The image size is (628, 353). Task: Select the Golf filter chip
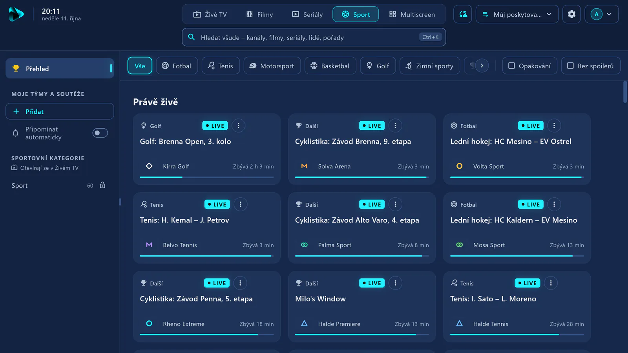coord(378,66)
